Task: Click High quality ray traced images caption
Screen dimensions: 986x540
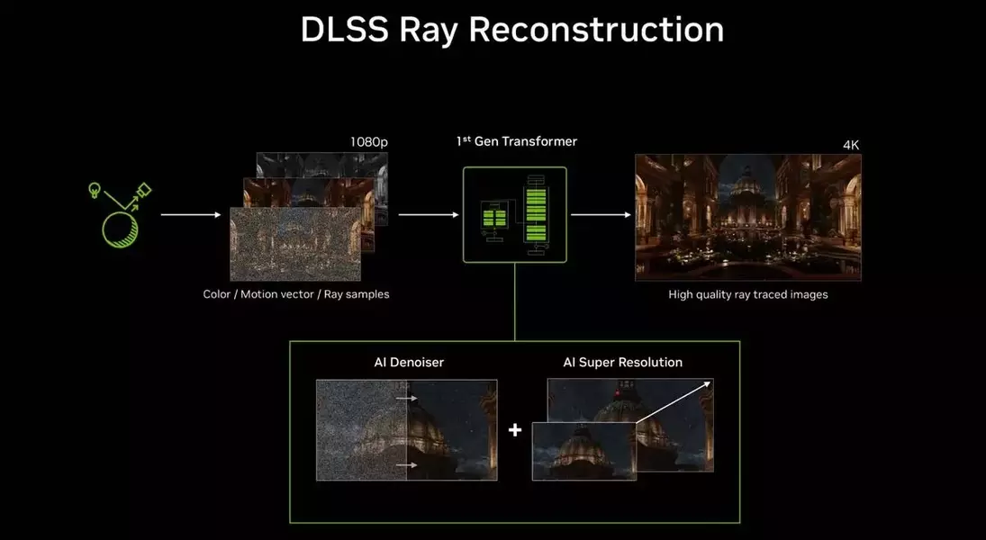Action: point(747,294)
